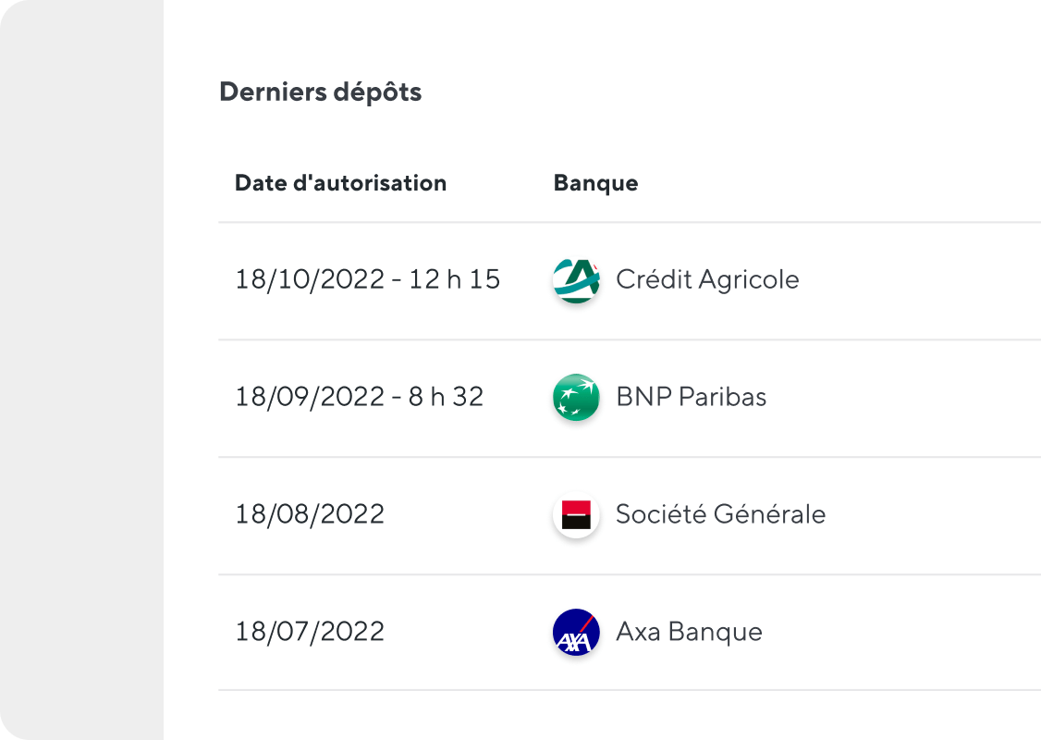Open the first deposit row
Image resolution: width=1041 pixels, height=740 pixels.
pyautogui.click(x=630, y=281)
